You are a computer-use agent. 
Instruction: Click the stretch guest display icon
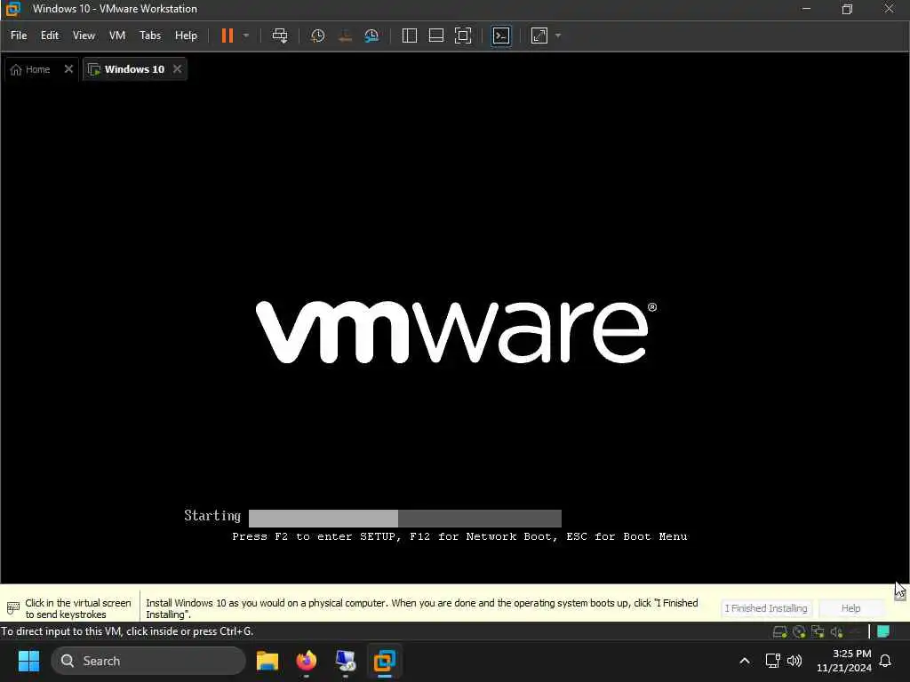click(x=539, y=36)
